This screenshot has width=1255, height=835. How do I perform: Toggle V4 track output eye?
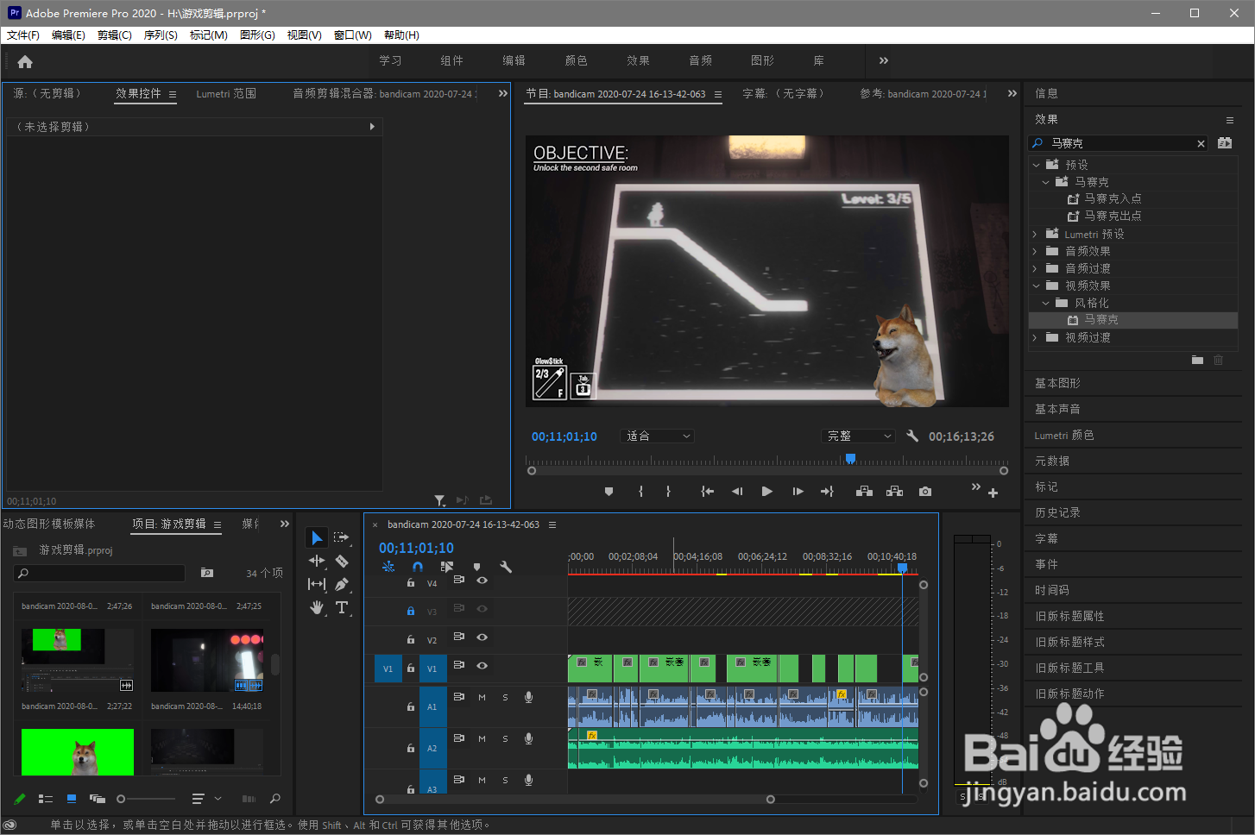[482, 581]
